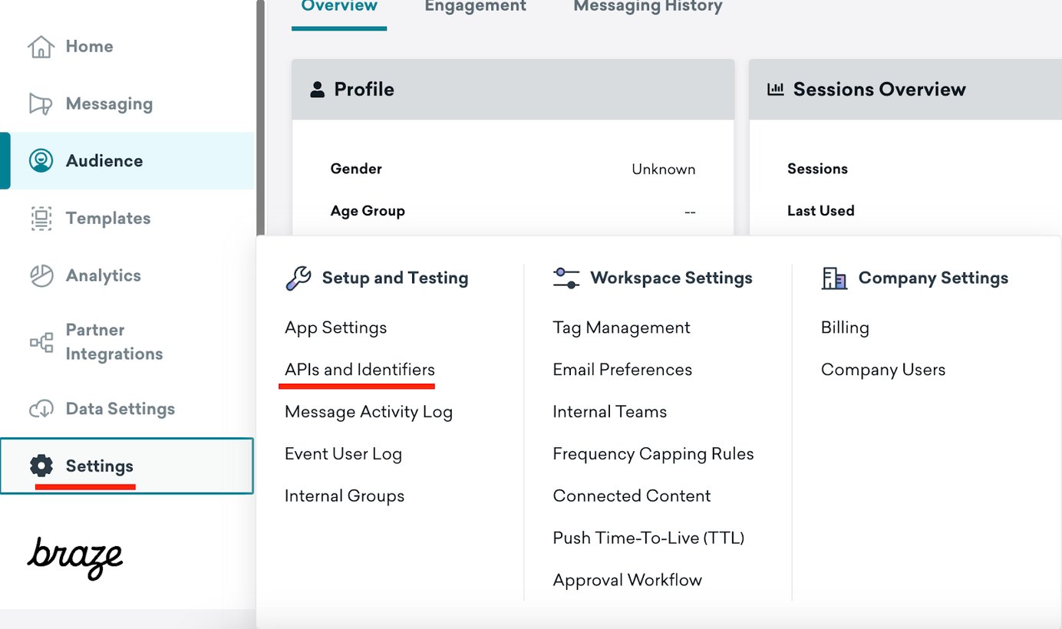Open Frequency Capping Rules
The height and width of the screenshot is (629, 1062).
(653, 454)
